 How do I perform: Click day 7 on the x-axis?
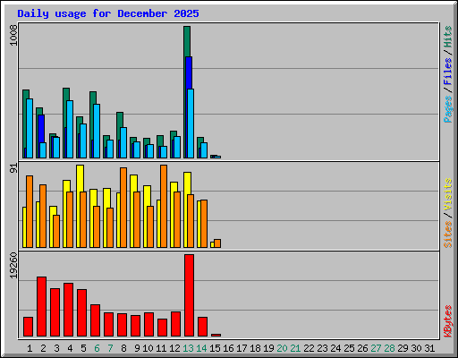pyautogui.click(x=110, y=348)
